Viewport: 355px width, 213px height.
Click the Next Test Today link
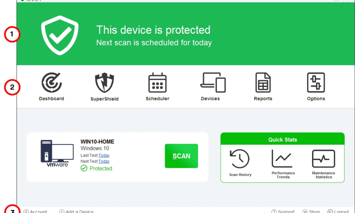(x=104, y=161)
